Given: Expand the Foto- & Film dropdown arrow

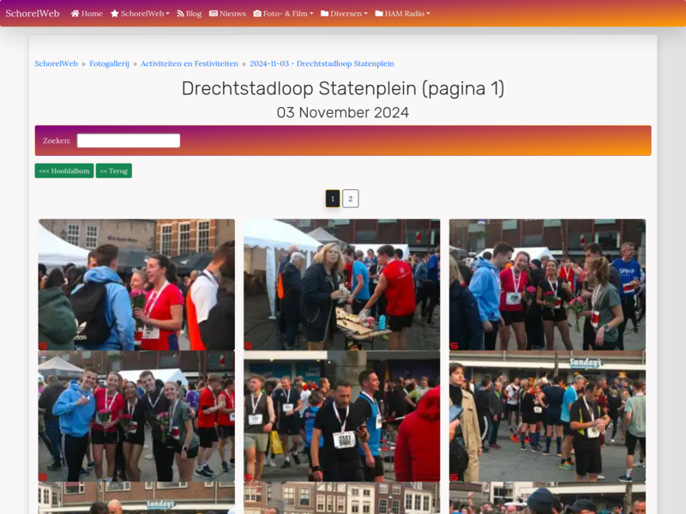Looking at the screenshot, I should 311,14.
